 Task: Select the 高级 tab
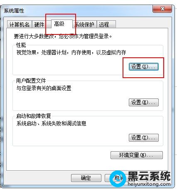[59, 24]
